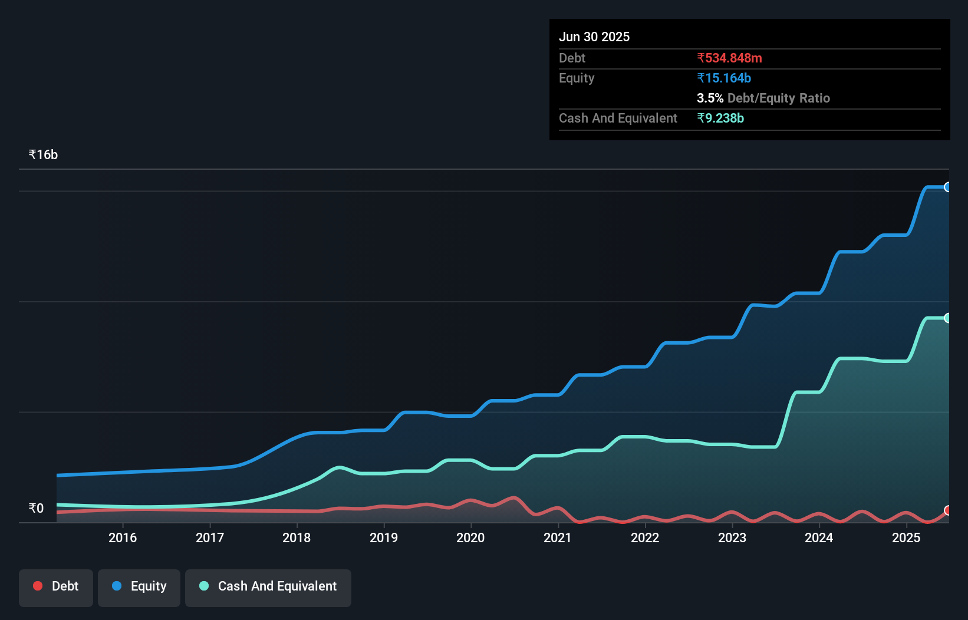Select the 2024 x-axis label

click(819, 537)
